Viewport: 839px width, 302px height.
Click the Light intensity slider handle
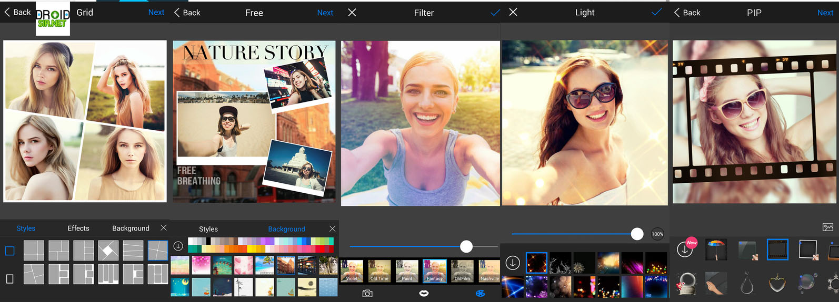click(637, 234)
